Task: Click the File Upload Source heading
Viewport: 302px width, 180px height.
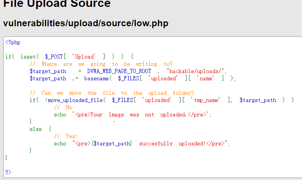Action: [57, 3]
